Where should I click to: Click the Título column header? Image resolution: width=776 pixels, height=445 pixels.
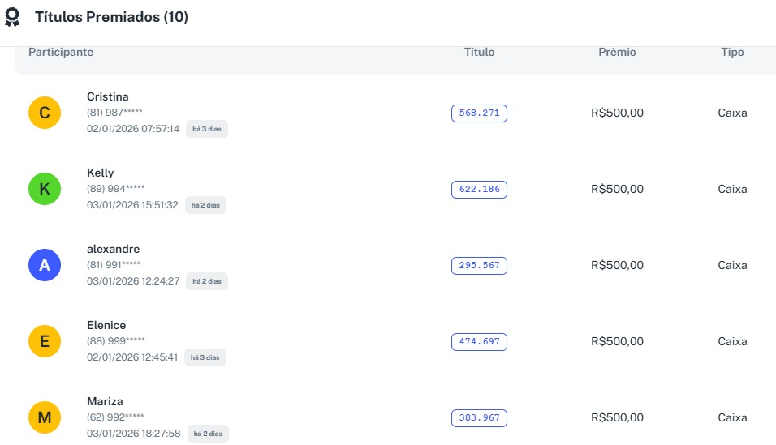(x=479, y=53)
